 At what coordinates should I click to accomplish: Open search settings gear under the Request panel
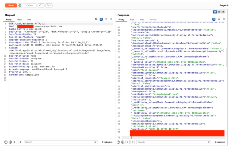tap(10, 142)
